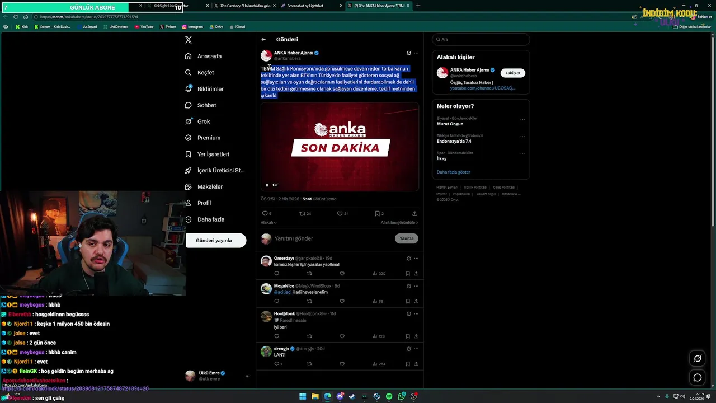Reply to MegaNice's comment
716x403 pixels.
click(x=276, y=301)
